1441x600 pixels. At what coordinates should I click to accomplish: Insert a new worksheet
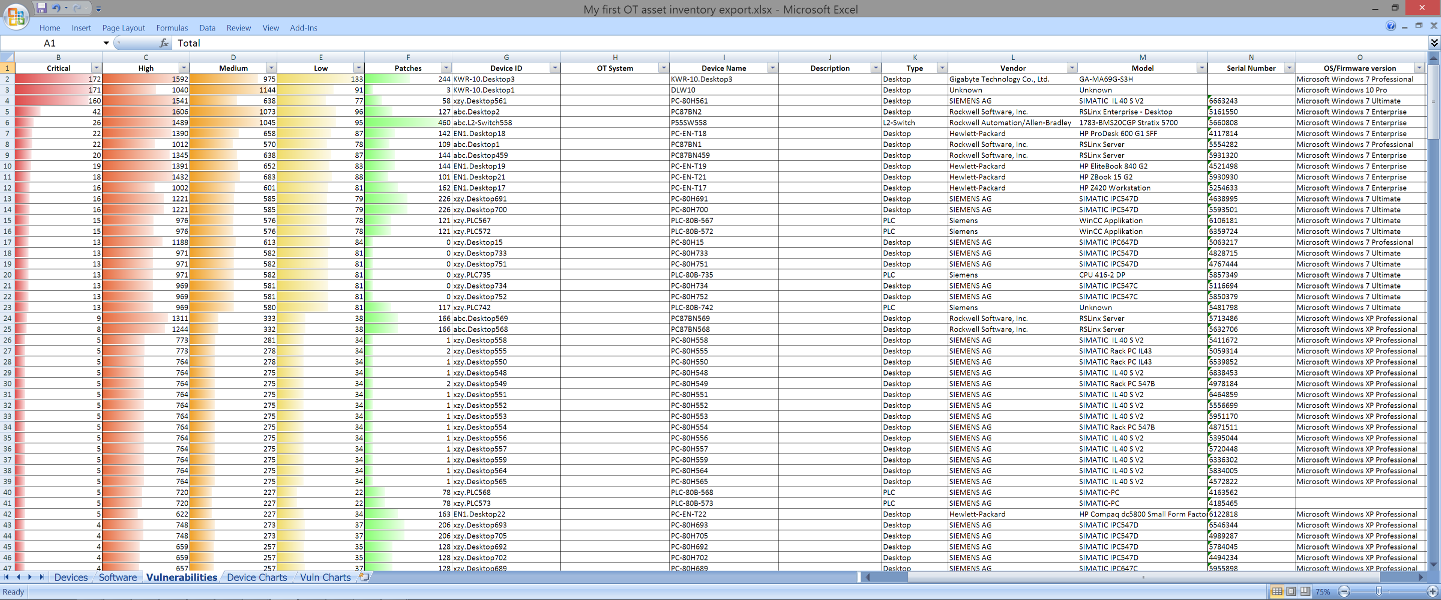click(x=364, y=577)
